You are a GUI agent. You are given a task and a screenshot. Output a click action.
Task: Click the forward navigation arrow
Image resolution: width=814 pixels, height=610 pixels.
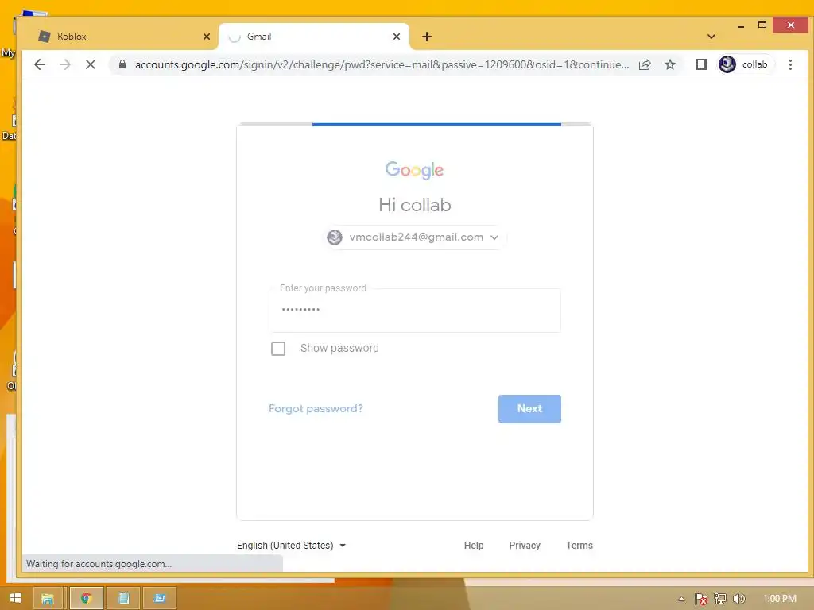[65, 64]
